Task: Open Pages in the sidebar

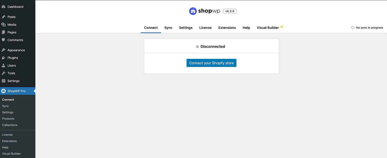Action: tap(18, 32)
